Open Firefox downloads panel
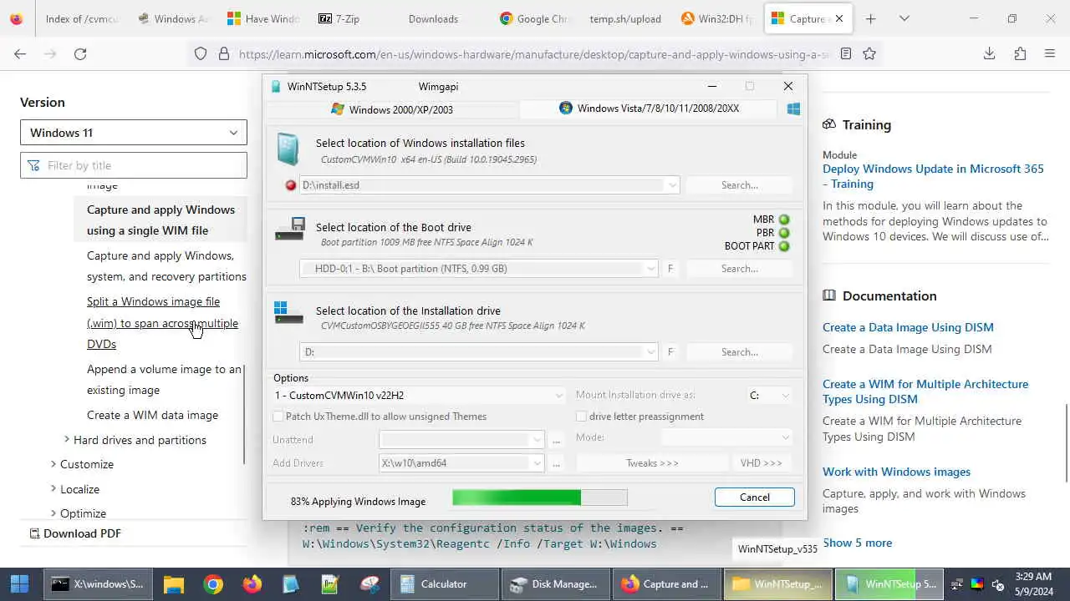 989,53
